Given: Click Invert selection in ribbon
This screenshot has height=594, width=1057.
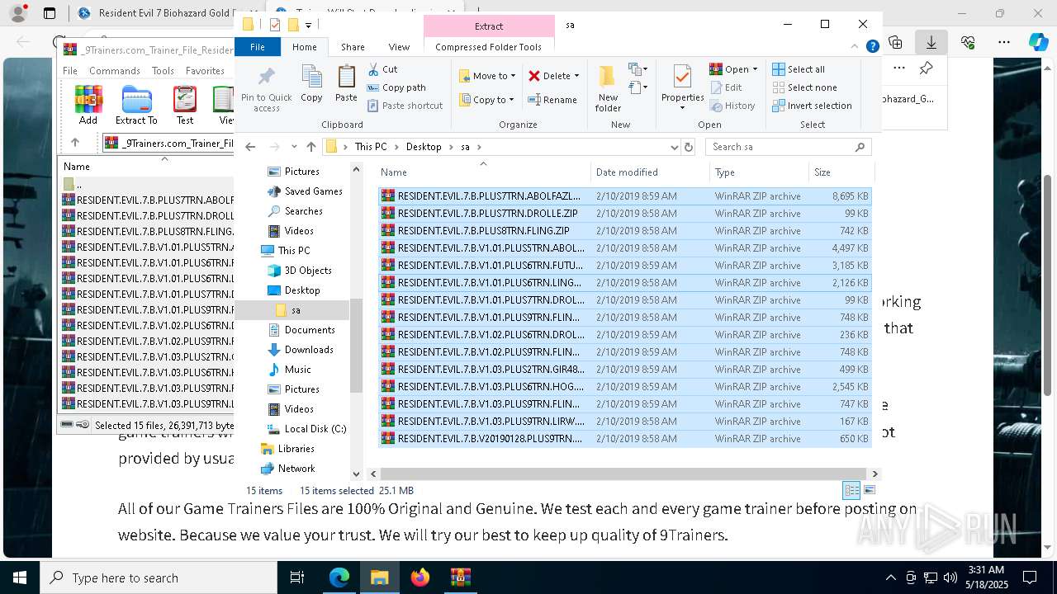Looking at the screenshot, I should (x=812, y=106).
